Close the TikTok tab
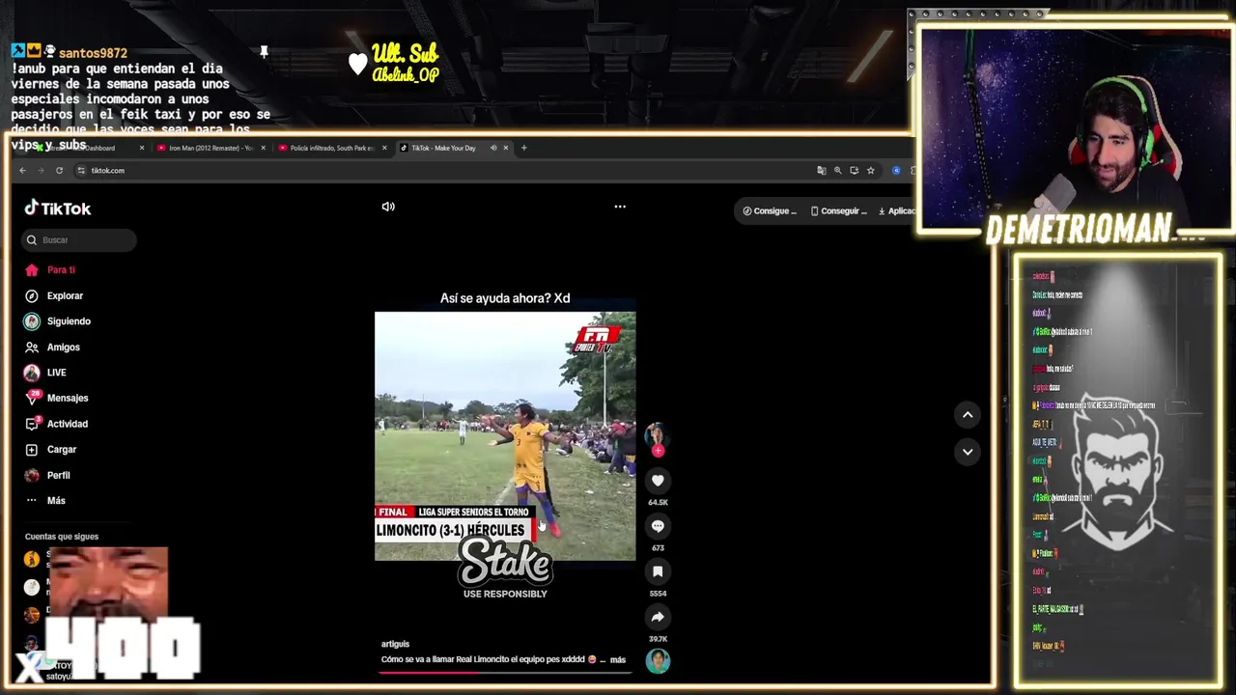1236x695 pixels. click(505, 148)
